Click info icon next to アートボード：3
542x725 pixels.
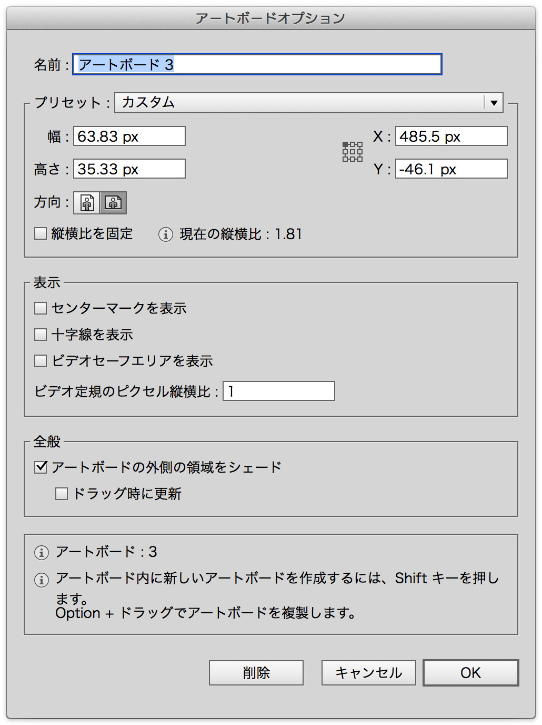42,553
